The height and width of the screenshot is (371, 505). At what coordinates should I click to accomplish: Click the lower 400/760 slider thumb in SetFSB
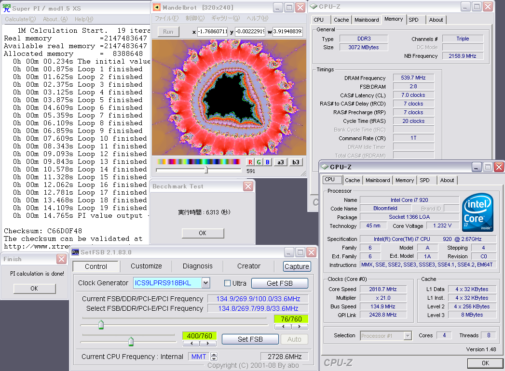point(131,341)
